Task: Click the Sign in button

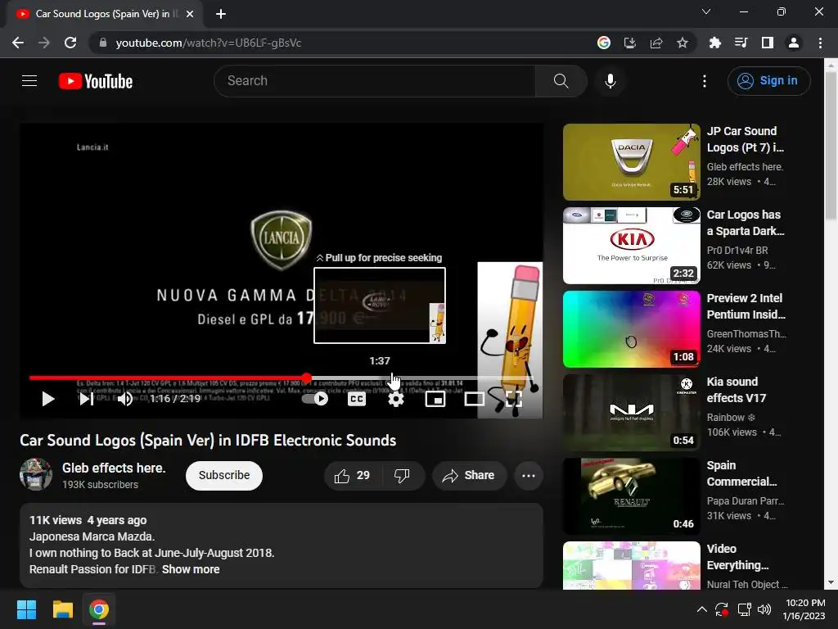Action: (x=768, y=81)
